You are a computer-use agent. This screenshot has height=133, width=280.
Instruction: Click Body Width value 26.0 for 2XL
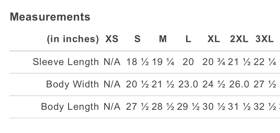click(239, 84)
